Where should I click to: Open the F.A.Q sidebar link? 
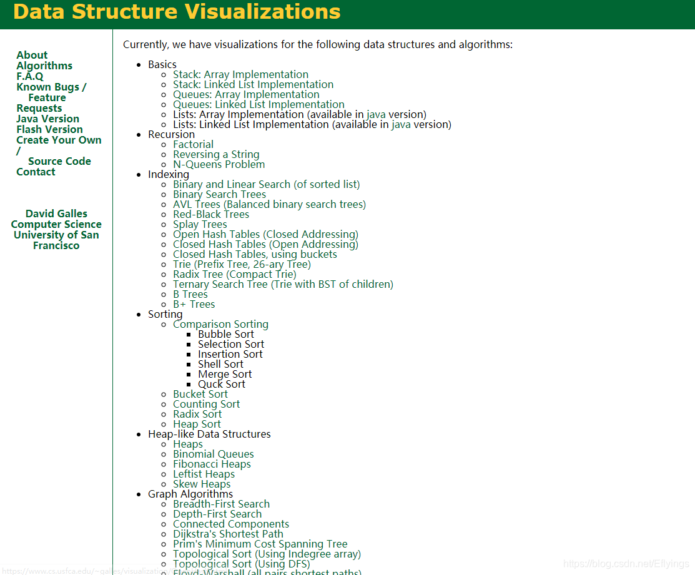(30, 76)
